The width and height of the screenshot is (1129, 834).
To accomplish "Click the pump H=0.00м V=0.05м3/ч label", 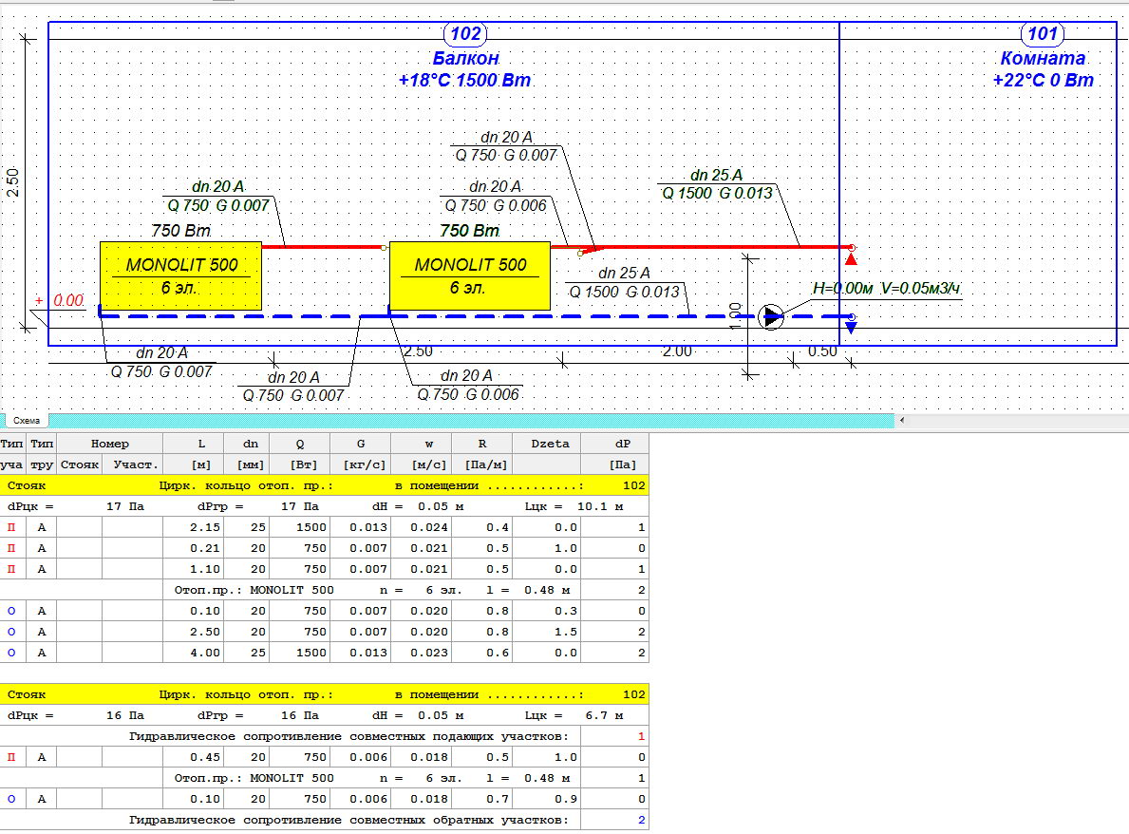I will coord(888,290).
